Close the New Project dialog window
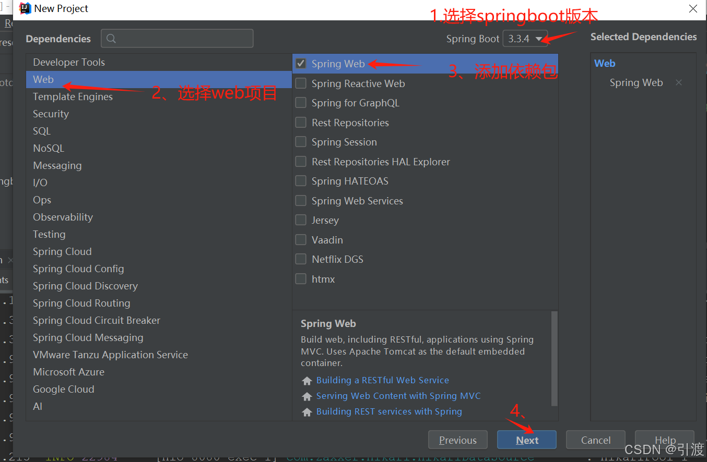 (693, 9)
